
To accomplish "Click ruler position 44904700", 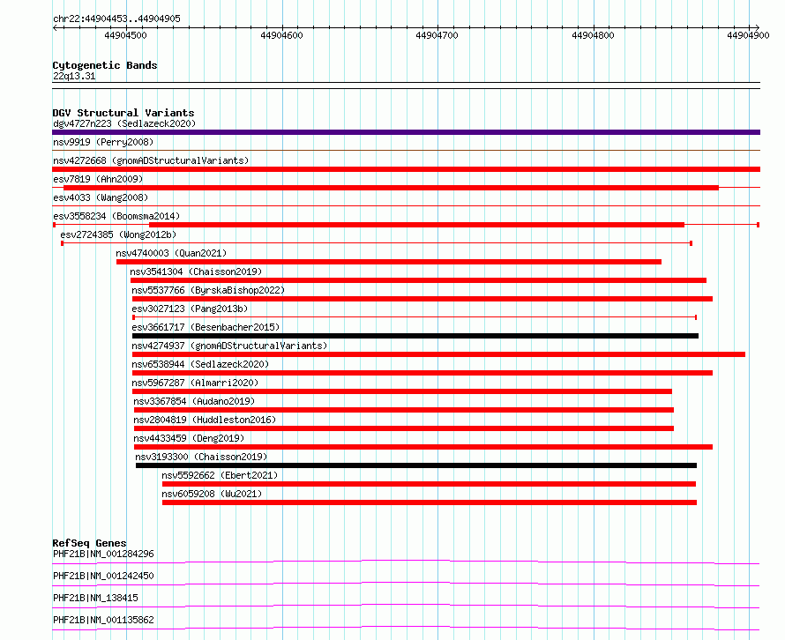I will pyautogui.click(x=437, y=35).
